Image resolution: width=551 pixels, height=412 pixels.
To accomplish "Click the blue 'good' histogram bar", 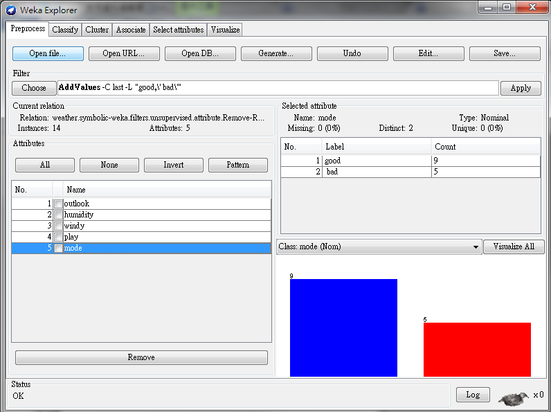I will pyautogui.click(x=343, y=328).
